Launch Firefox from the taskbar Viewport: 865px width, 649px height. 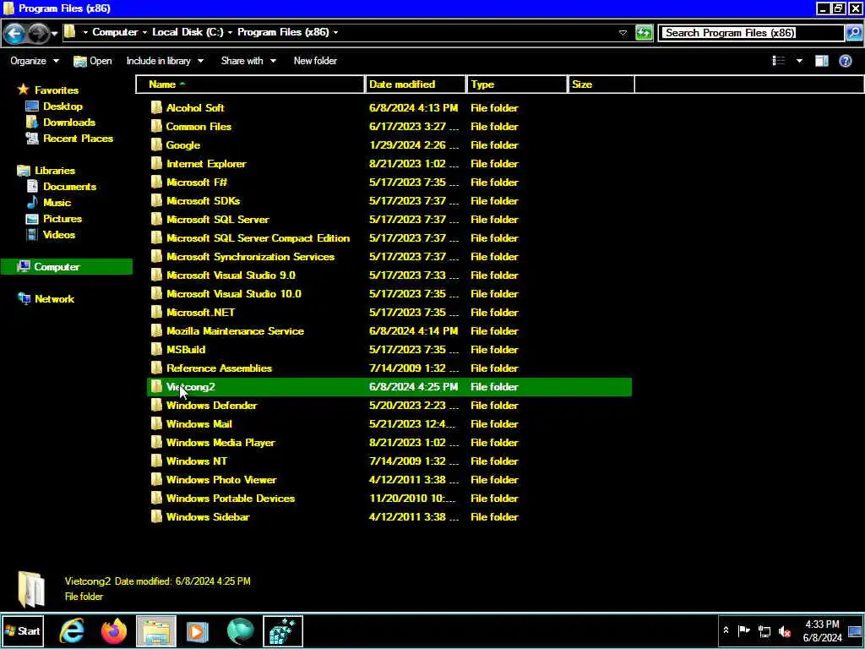(114, 630)
